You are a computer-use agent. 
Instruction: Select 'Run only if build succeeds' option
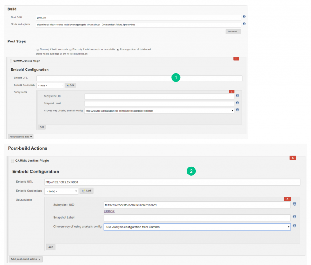click(38, 49)
